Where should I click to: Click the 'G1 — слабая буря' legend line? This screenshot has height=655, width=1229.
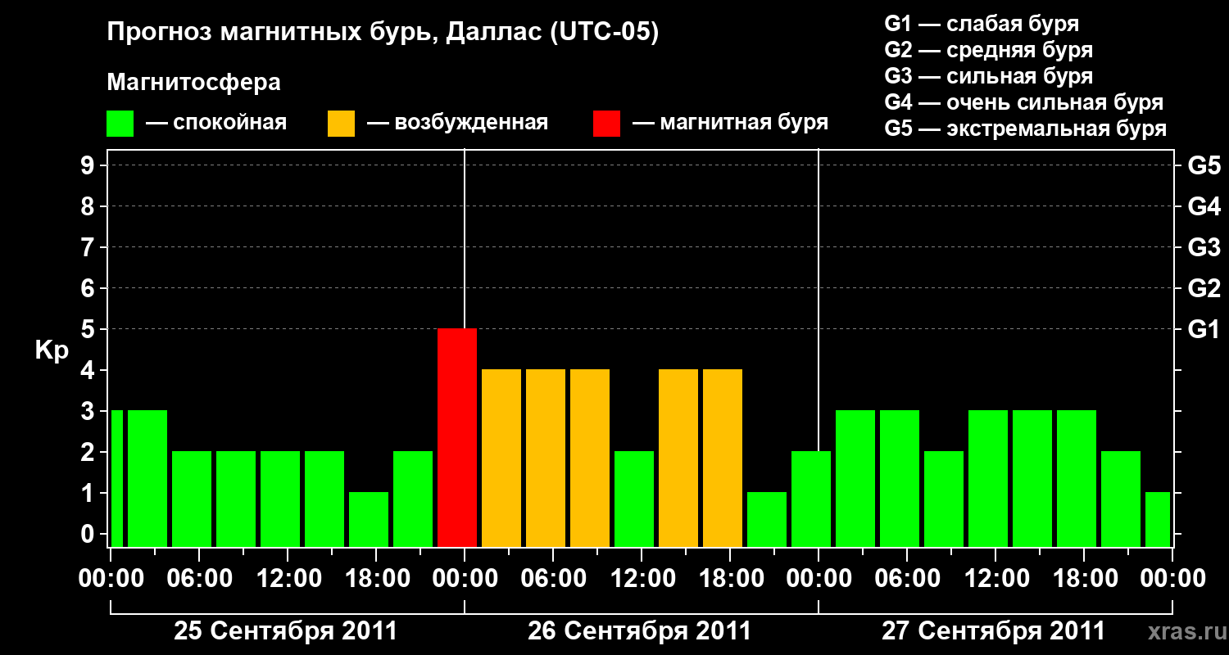[982, 24]
